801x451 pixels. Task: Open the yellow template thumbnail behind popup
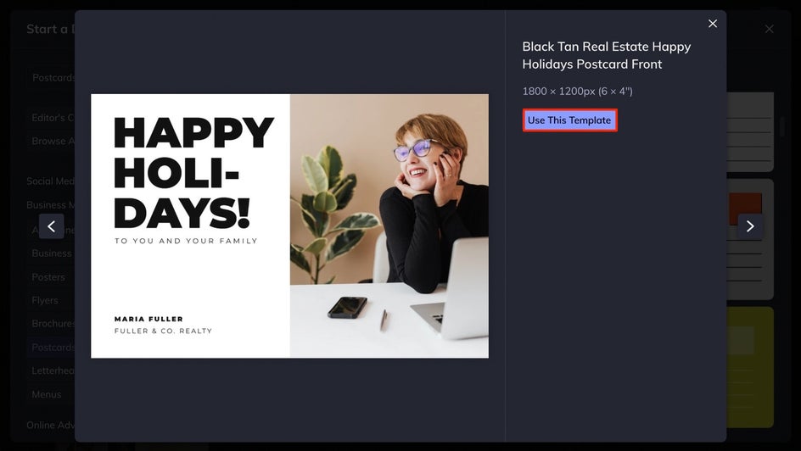pyautogui.click(x=750, y=367)
